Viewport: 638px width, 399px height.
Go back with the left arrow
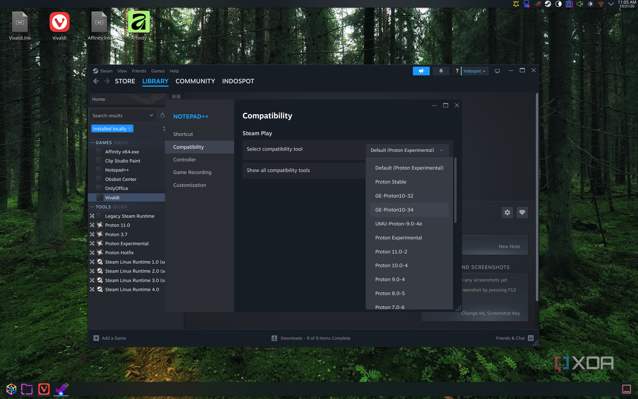point(96,81)
